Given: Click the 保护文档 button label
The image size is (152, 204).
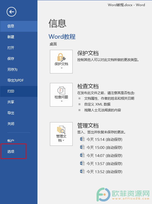Looking at the screenshot, I should [x=61, y=64].
